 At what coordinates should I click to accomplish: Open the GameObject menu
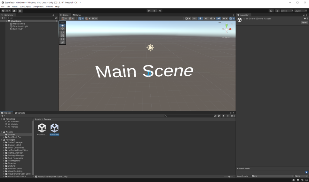[25, 6]
